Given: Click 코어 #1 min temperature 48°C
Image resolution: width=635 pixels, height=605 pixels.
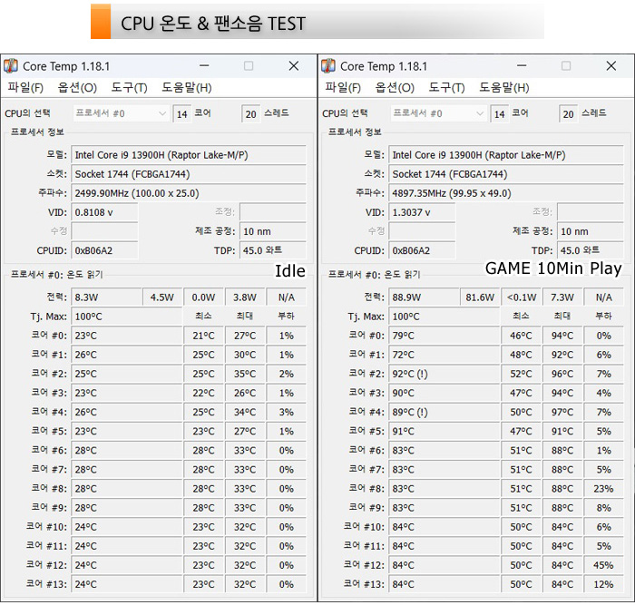Looking at the screenshot, I should [x=522, y=355].
